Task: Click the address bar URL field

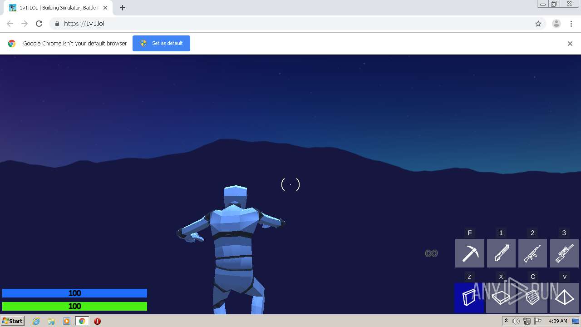Action: point(290,24)
